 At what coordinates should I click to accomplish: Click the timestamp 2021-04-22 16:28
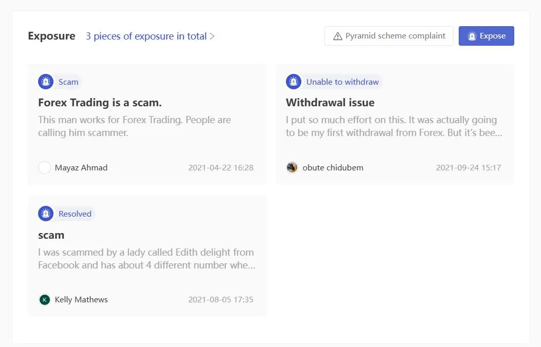tap(221, 168)
